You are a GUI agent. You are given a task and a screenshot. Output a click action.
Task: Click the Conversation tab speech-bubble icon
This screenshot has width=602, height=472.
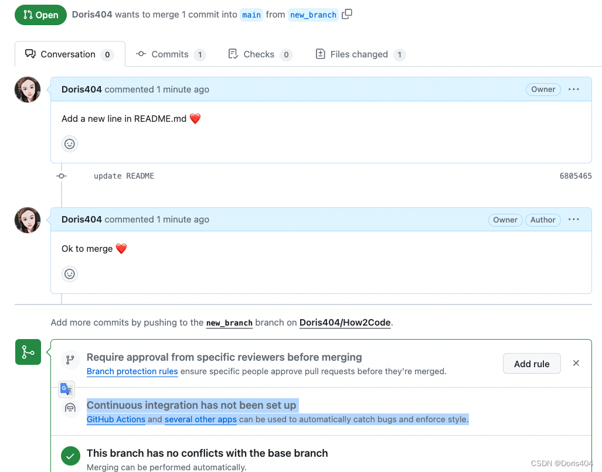click(x=30, y=54)
